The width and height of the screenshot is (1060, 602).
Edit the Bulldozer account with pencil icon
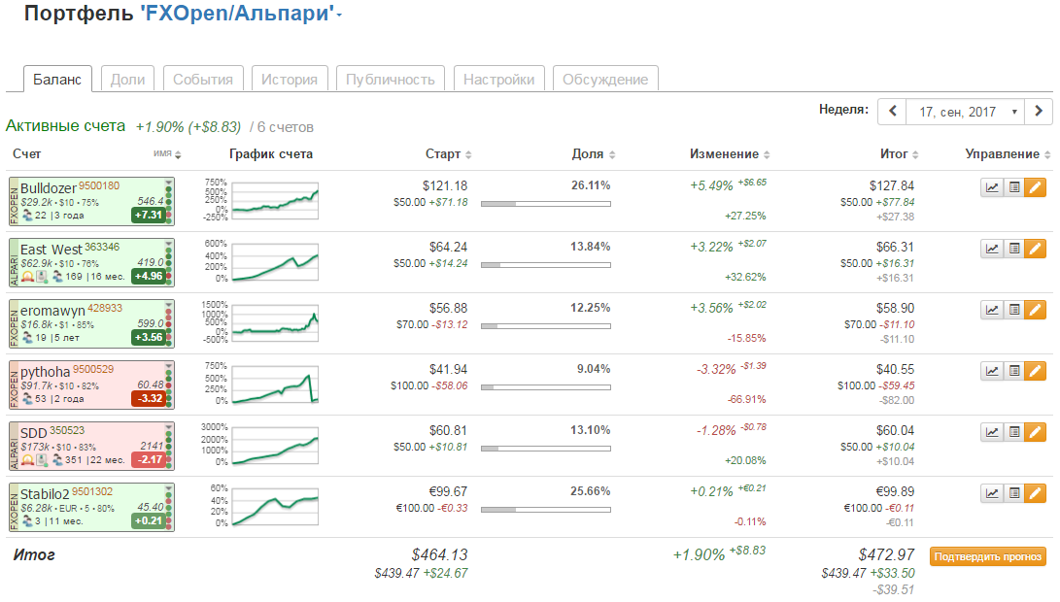[1036, 187]
